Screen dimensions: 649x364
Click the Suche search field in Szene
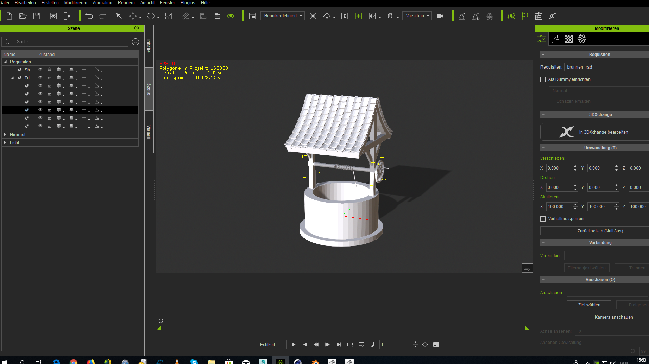click(x=65, y=42)
